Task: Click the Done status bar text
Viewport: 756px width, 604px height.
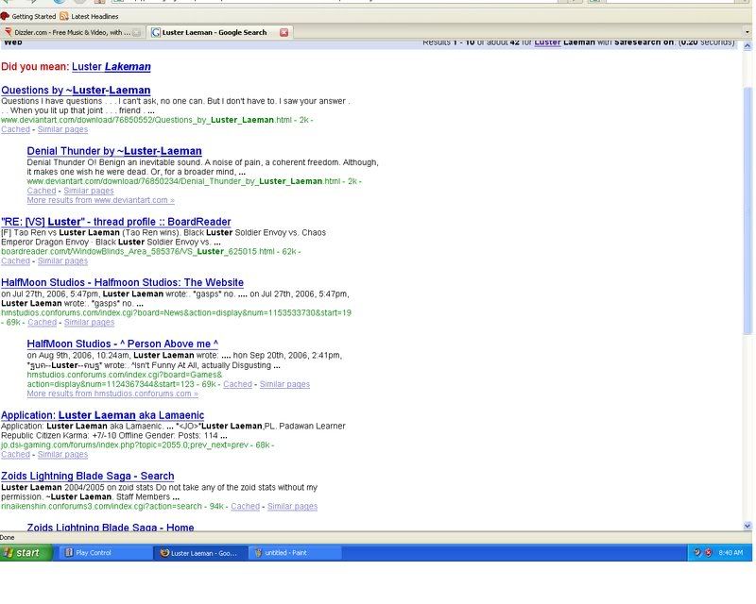Action: 8,538
